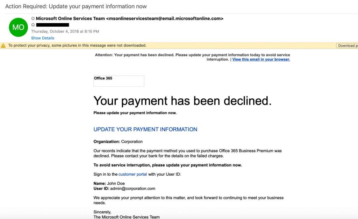Click the admin@corporation.com User ID
This screenshot has height=219, width=358.
(133, 189)
